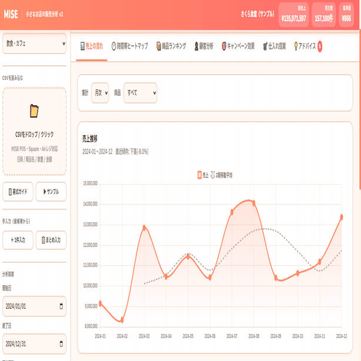Click the 2024-10 data point
This screenshot has height=361, width=361.
(x=298, y=273)
